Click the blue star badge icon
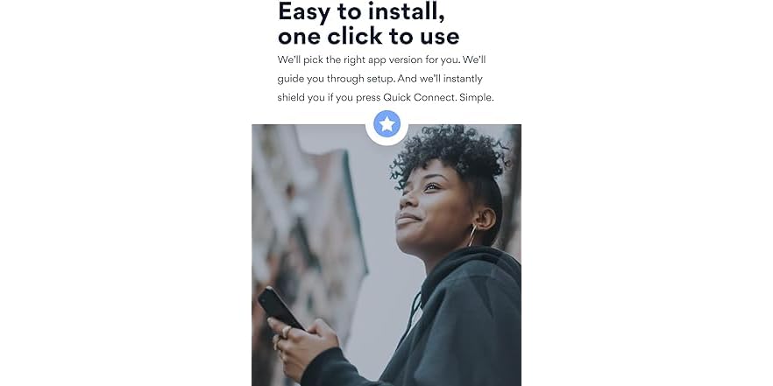The width and height of the screenshot is (773, 386). (x=386, y=124)
